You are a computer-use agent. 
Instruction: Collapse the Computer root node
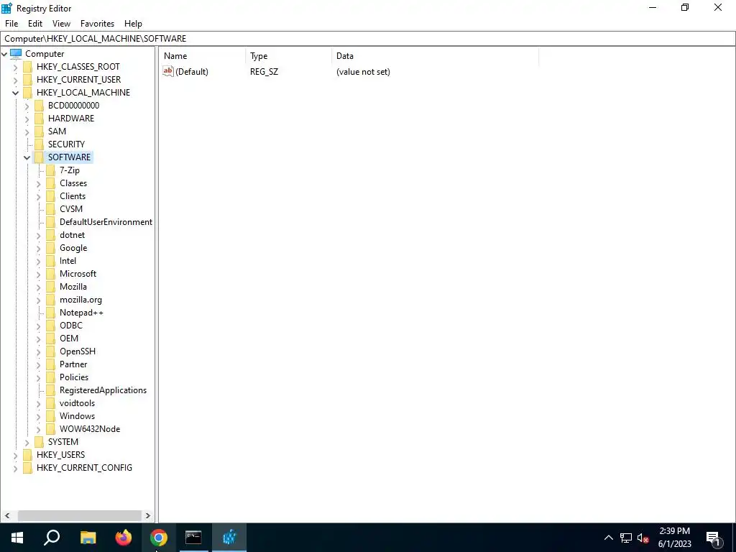click(x=5, y=54)
